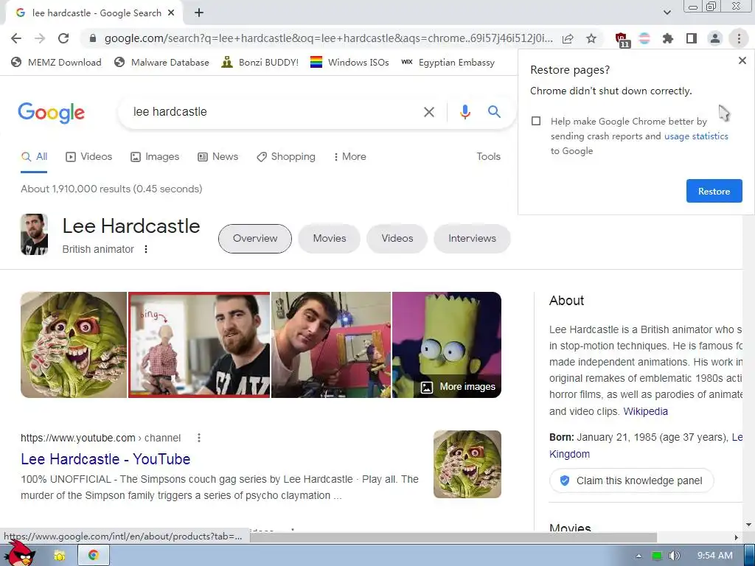Close the lee hardcastle search tab
755x566 pixels.
pyautogui.click(x=171, y=13)
